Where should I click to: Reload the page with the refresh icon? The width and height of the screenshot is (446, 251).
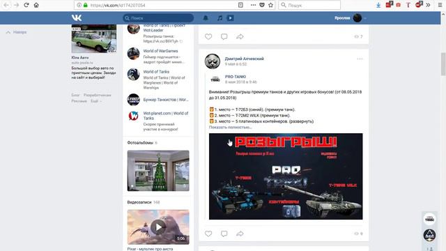tap(26, 5)
